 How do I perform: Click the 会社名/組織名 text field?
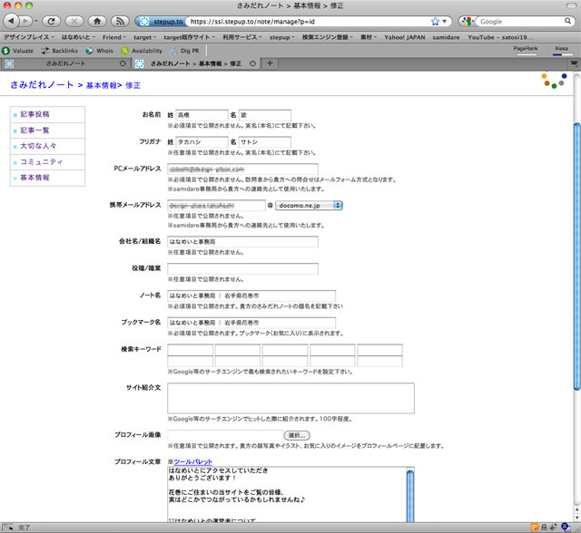242,242
